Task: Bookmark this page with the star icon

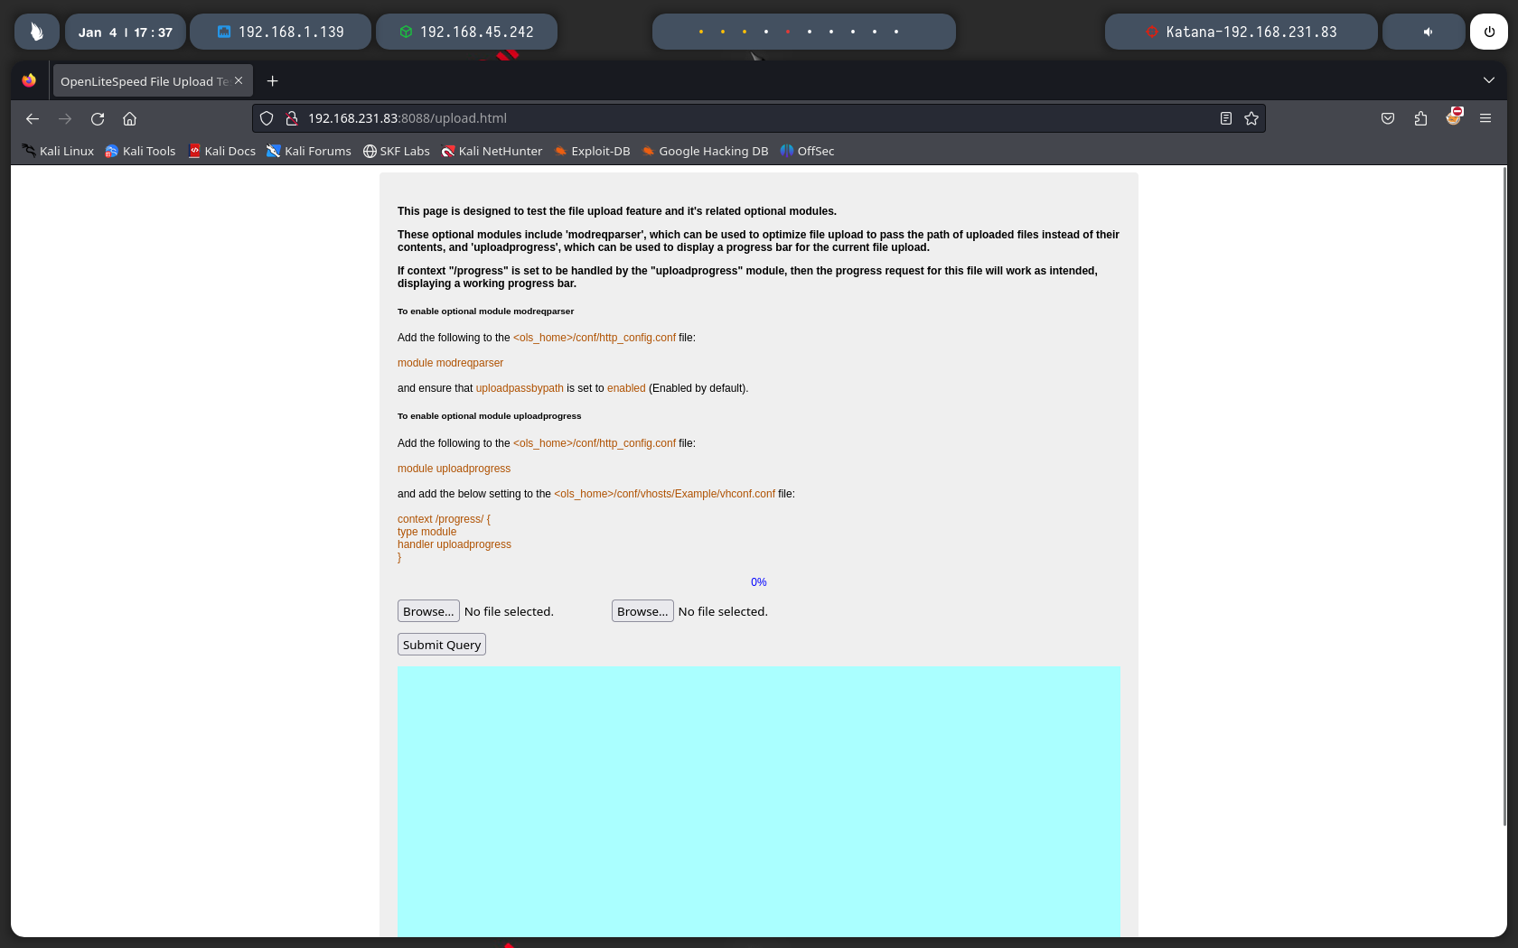Action: 1251,118
